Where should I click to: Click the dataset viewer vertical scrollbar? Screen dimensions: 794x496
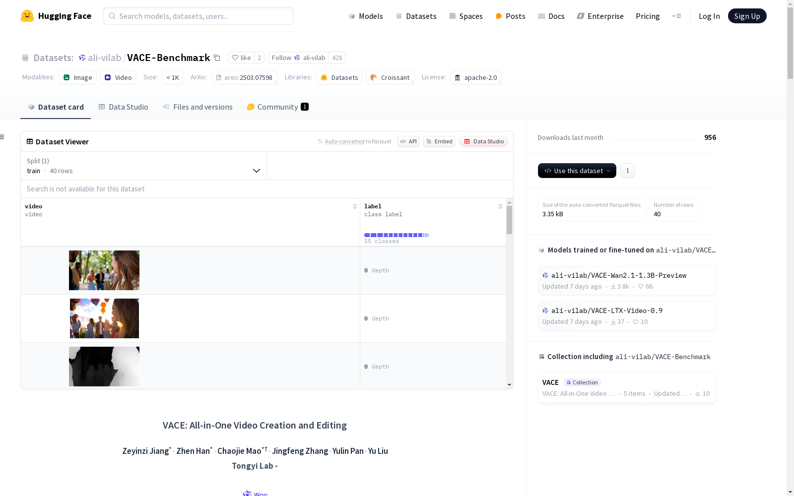(509, 220)
